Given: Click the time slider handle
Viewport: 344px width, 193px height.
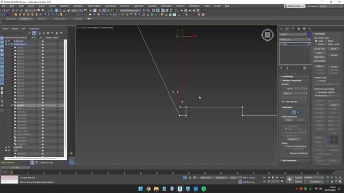Looking at the screenshot, I should point(16,168).
